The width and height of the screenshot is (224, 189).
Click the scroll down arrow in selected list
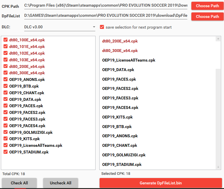[218, 167]
